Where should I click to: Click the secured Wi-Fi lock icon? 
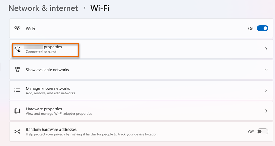tap(18, 49)
